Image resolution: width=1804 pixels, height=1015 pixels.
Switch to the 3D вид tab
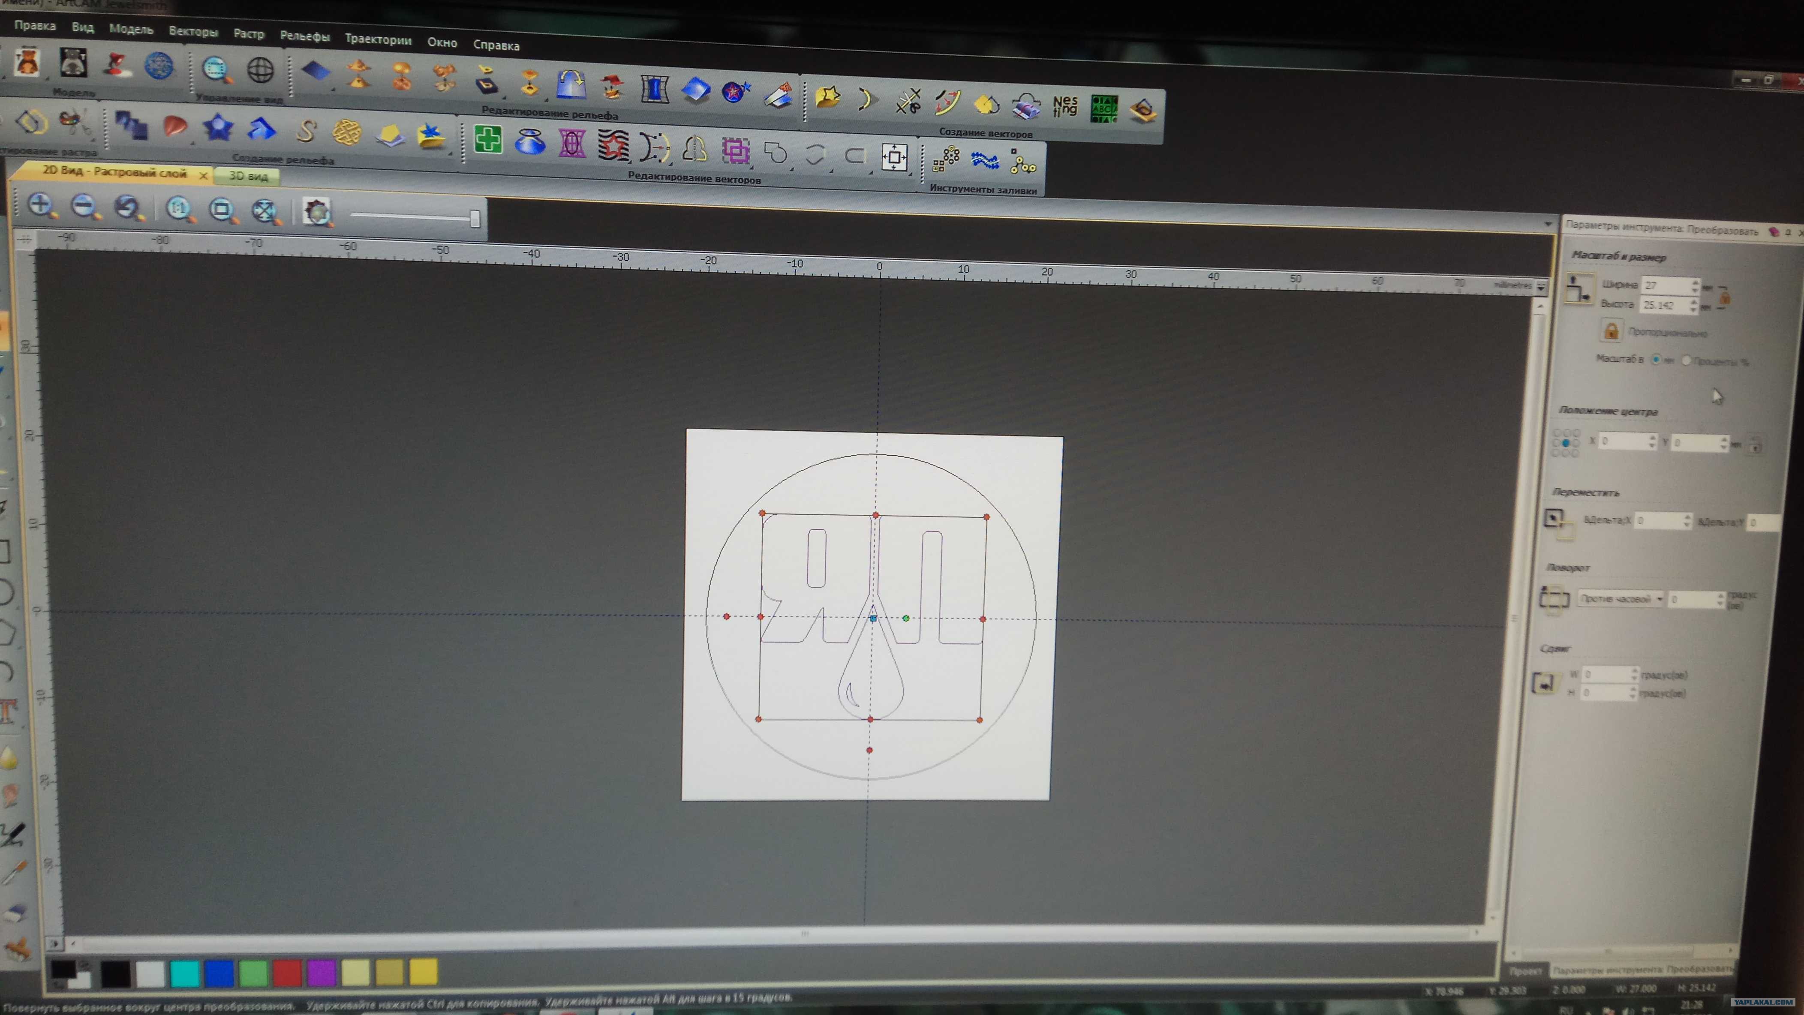click(248, 177)
